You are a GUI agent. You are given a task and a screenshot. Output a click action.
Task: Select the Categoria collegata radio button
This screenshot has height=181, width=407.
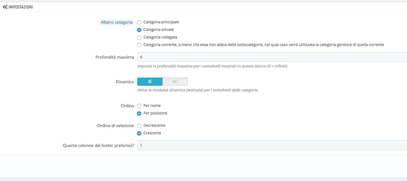click(139, 38)
